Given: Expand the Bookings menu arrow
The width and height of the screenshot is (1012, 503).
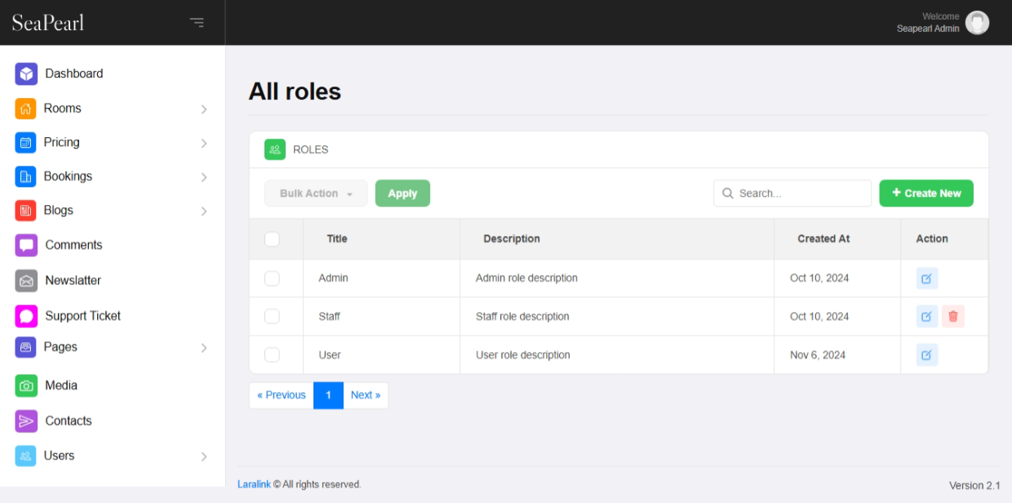Looking at the screenshot, I should pos(204,177).
